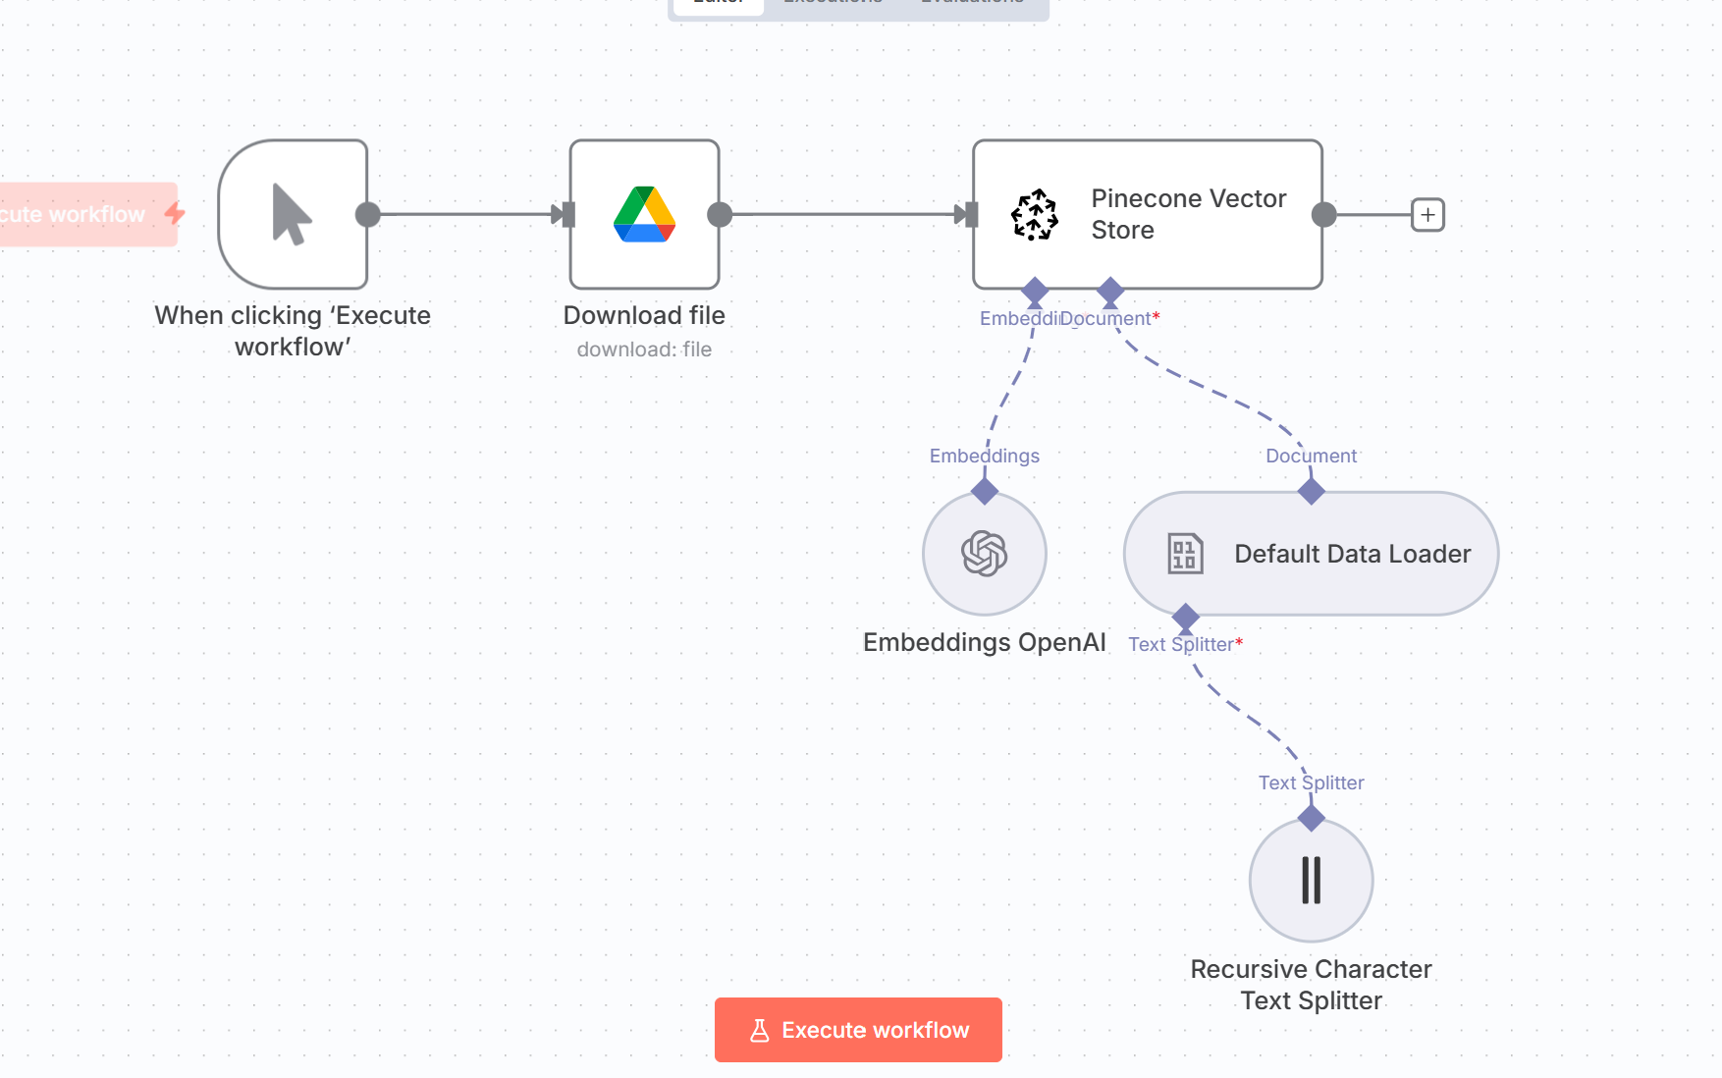The width and height of the screenshot is (1722, 1078).
Task: Click the Pinecone Vector Store logo icon
Action: (x=1035, y=214)
